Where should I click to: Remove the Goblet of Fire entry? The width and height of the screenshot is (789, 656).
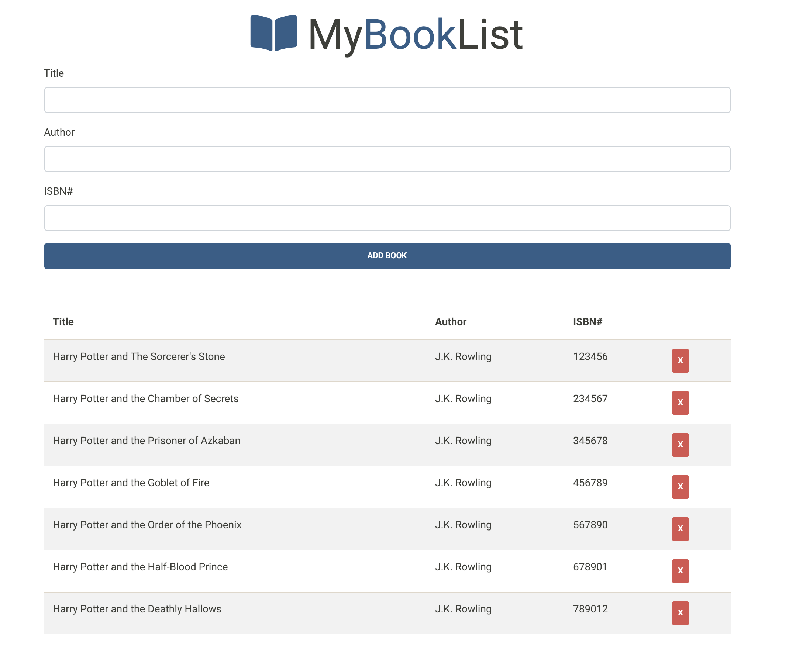[x=680, y=487]
